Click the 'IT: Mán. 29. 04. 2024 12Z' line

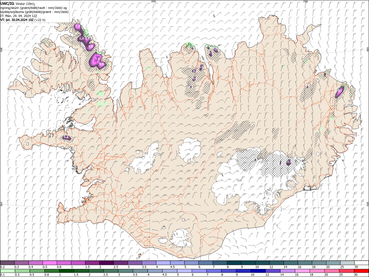tap(19, 16)
